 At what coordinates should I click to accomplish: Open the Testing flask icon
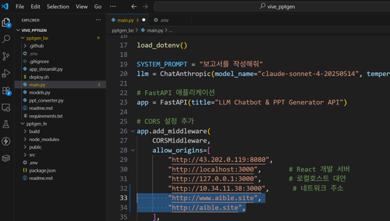click(x=6, y=124)
